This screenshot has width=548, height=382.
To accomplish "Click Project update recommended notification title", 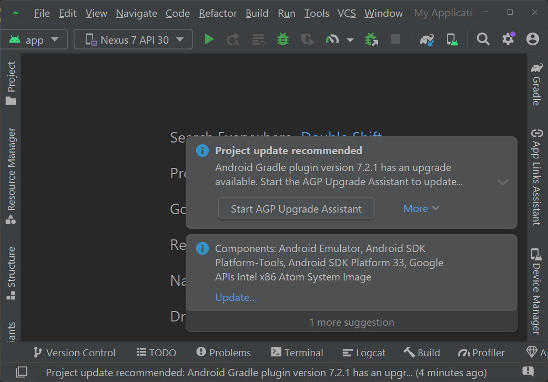I will pos(288,151).
